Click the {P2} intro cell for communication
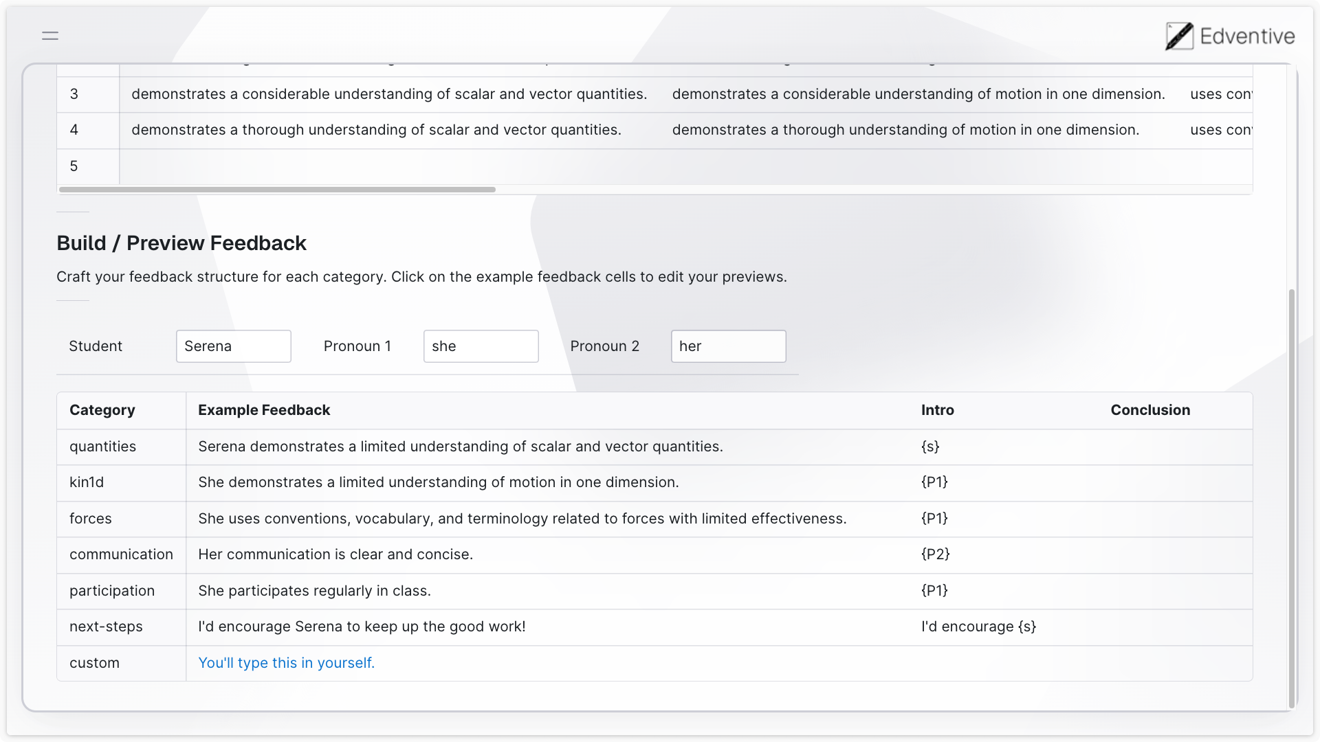This screenshot has width=1320, height=742. (x=1004, y=554)
